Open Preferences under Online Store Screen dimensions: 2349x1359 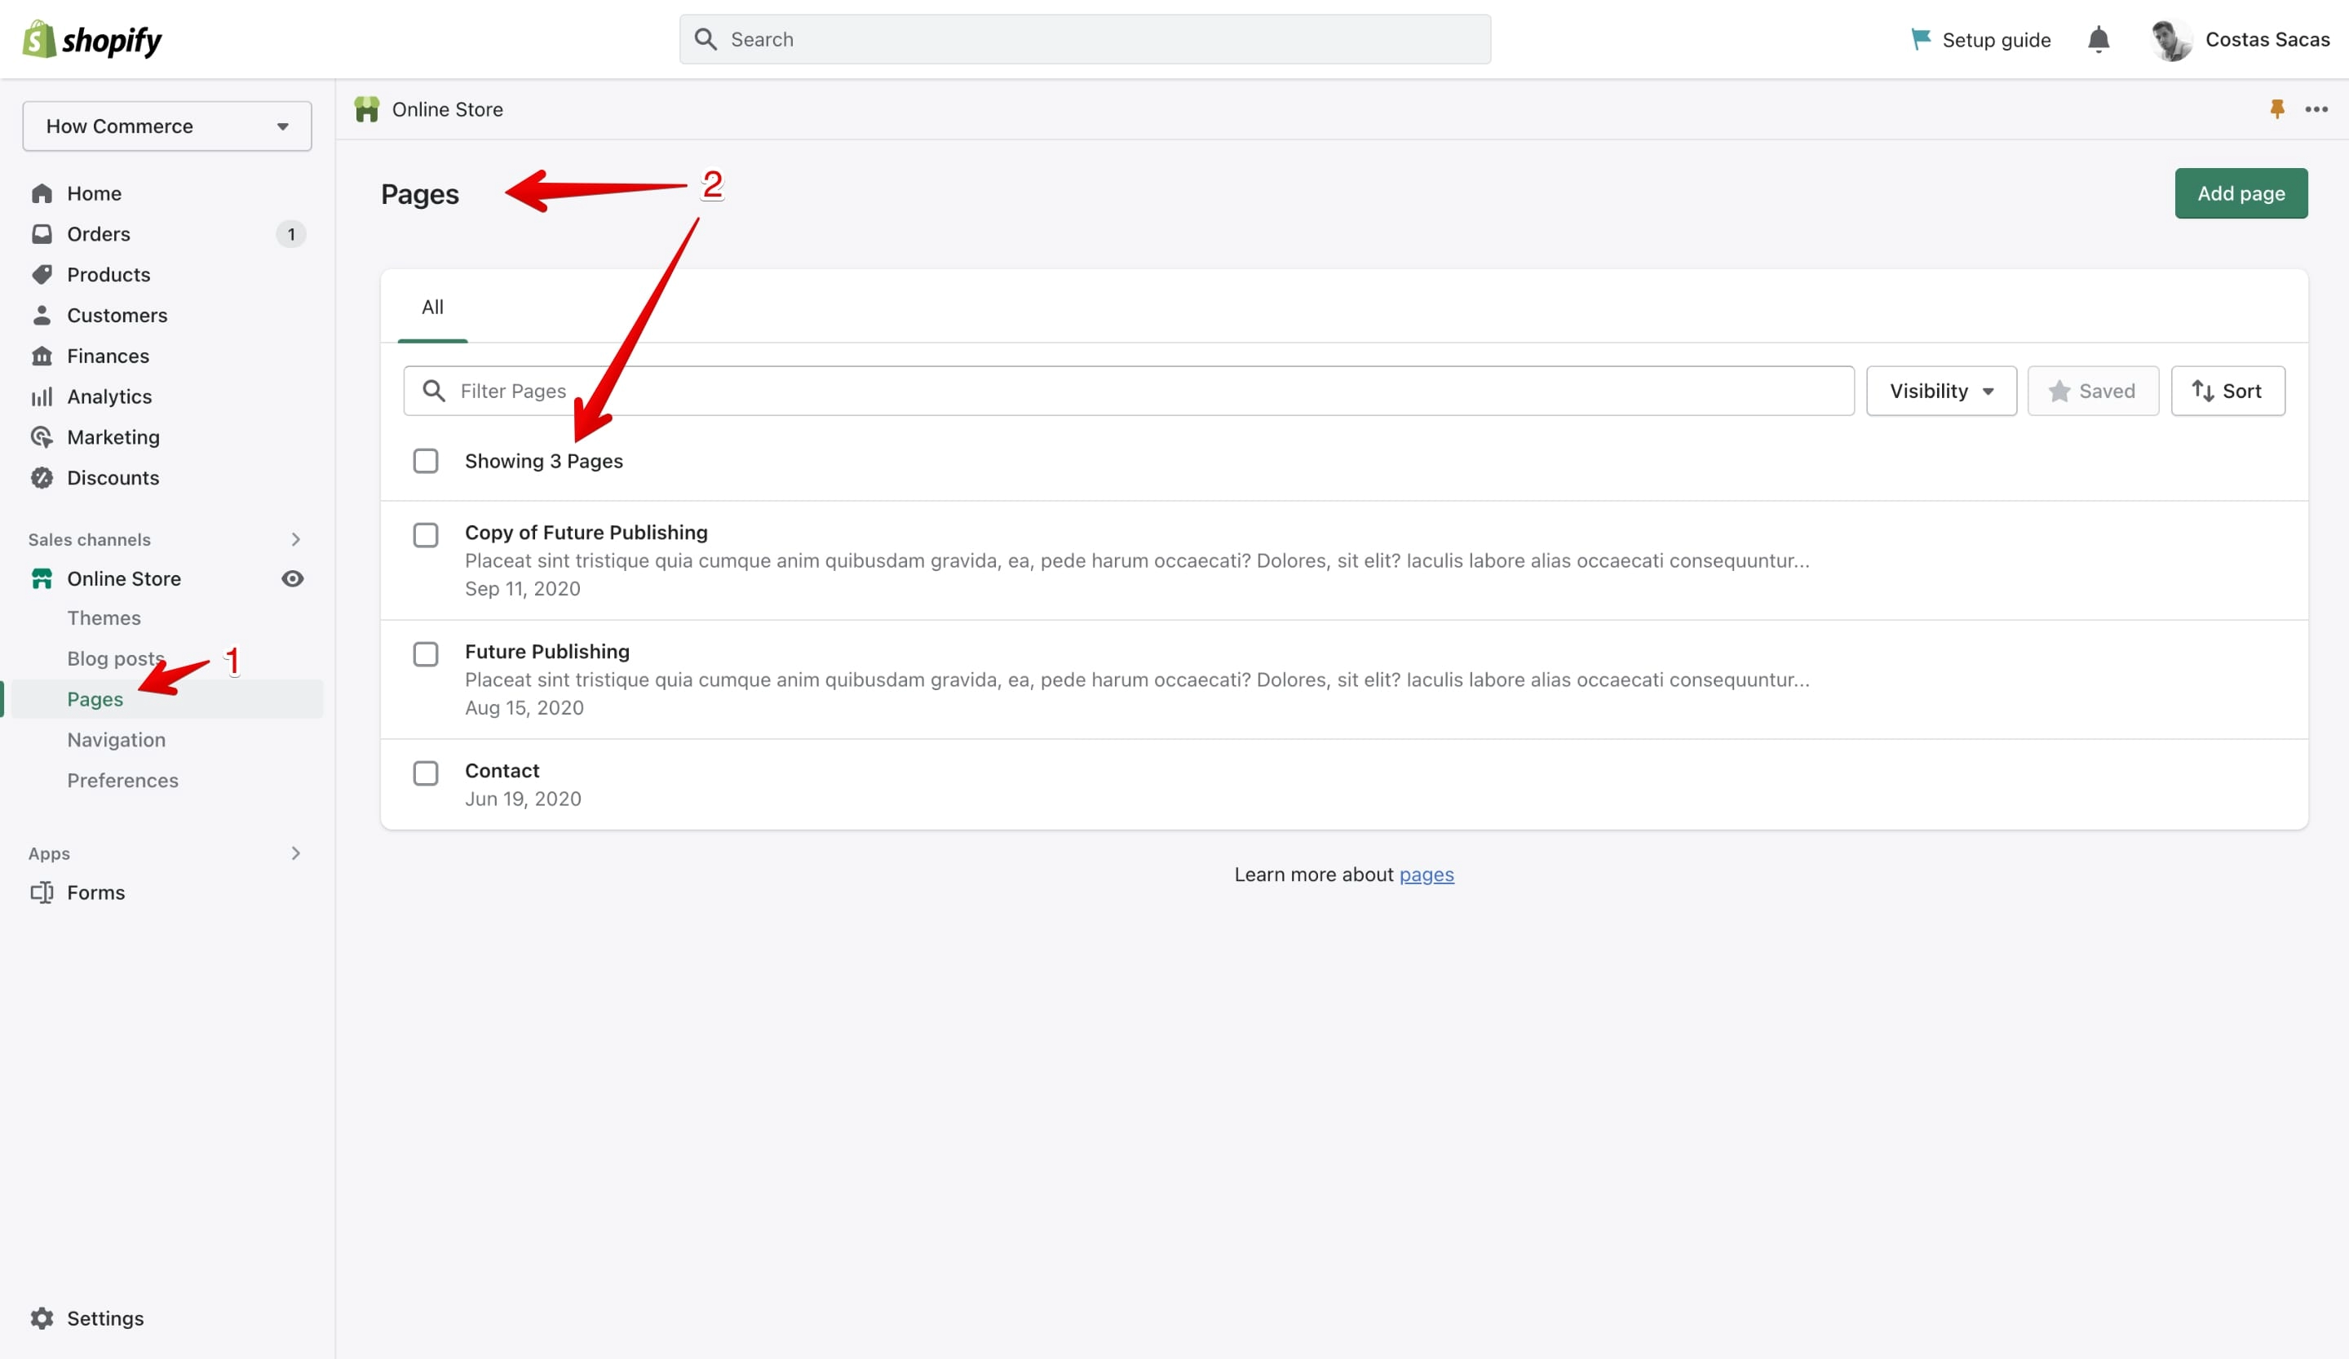(122, 780)
